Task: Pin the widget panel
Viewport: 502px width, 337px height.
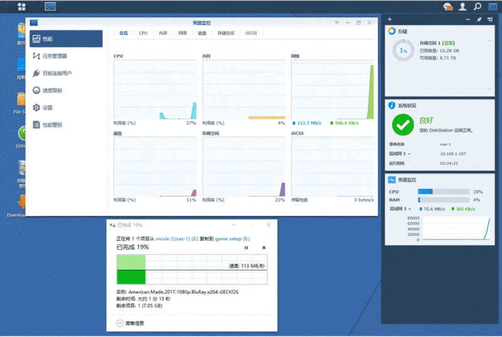Action: click(479, 19)
